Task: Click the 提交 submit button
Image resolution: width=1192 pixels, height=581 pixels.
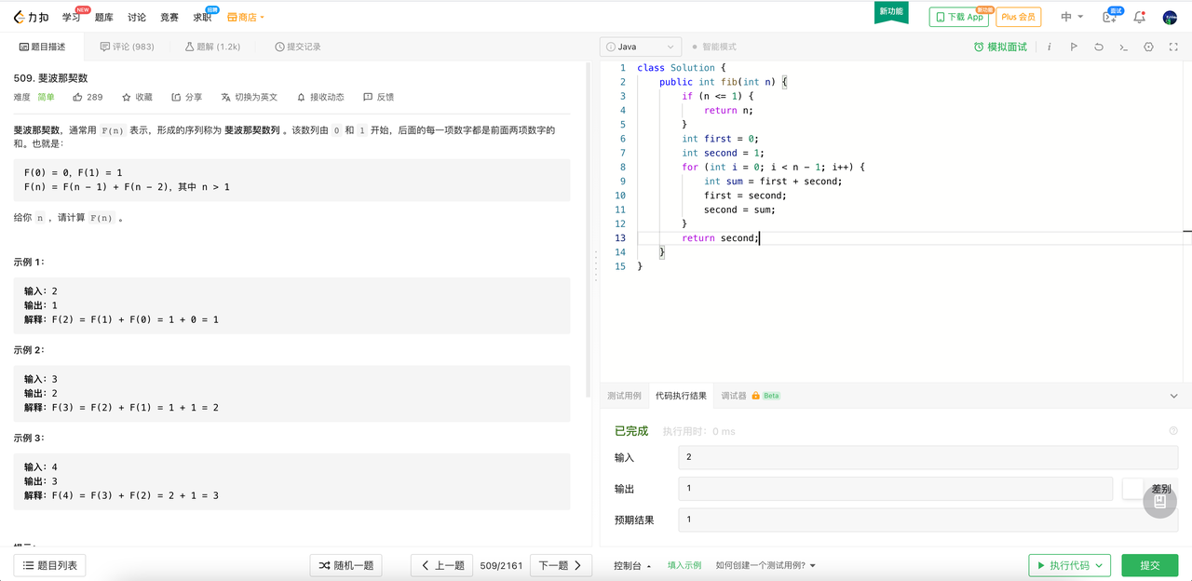Action: coord(1150,565)
